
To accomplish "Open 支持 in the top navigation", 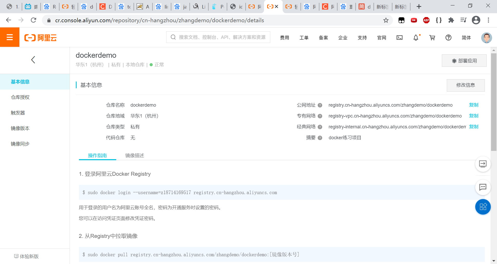I will coord(362,38).
